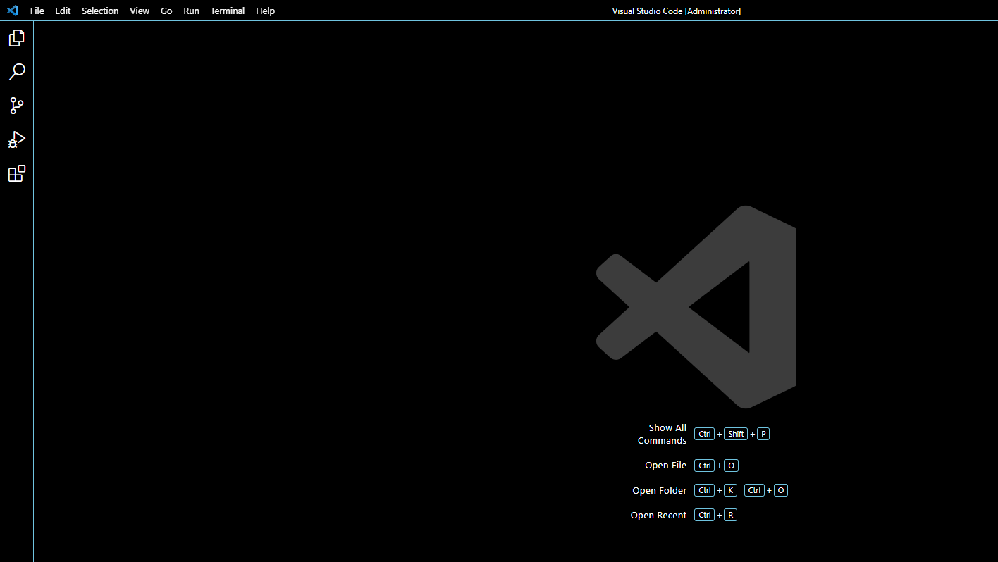This screenshot has width=998, height=562.
Task: Open the Terminal menu
Action: click(228, 11)
